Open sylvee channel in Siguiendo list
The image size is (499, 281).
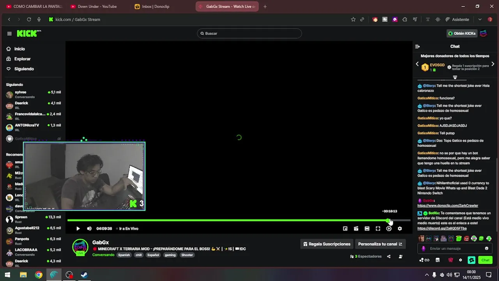tap(34, 94)
